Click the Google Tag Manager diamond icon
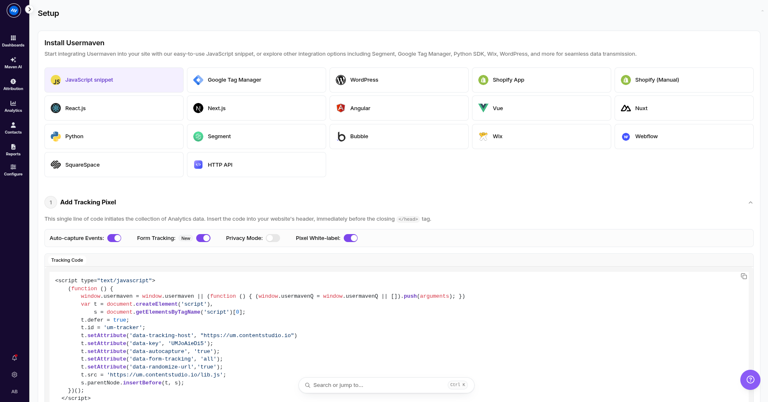This screenshot has height=402, width=768. click(198, 80)
